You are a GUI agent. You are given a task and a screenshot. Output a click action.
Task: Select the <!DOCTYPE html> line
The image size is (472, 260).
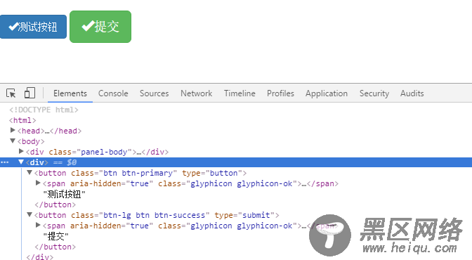pos(44,110)
